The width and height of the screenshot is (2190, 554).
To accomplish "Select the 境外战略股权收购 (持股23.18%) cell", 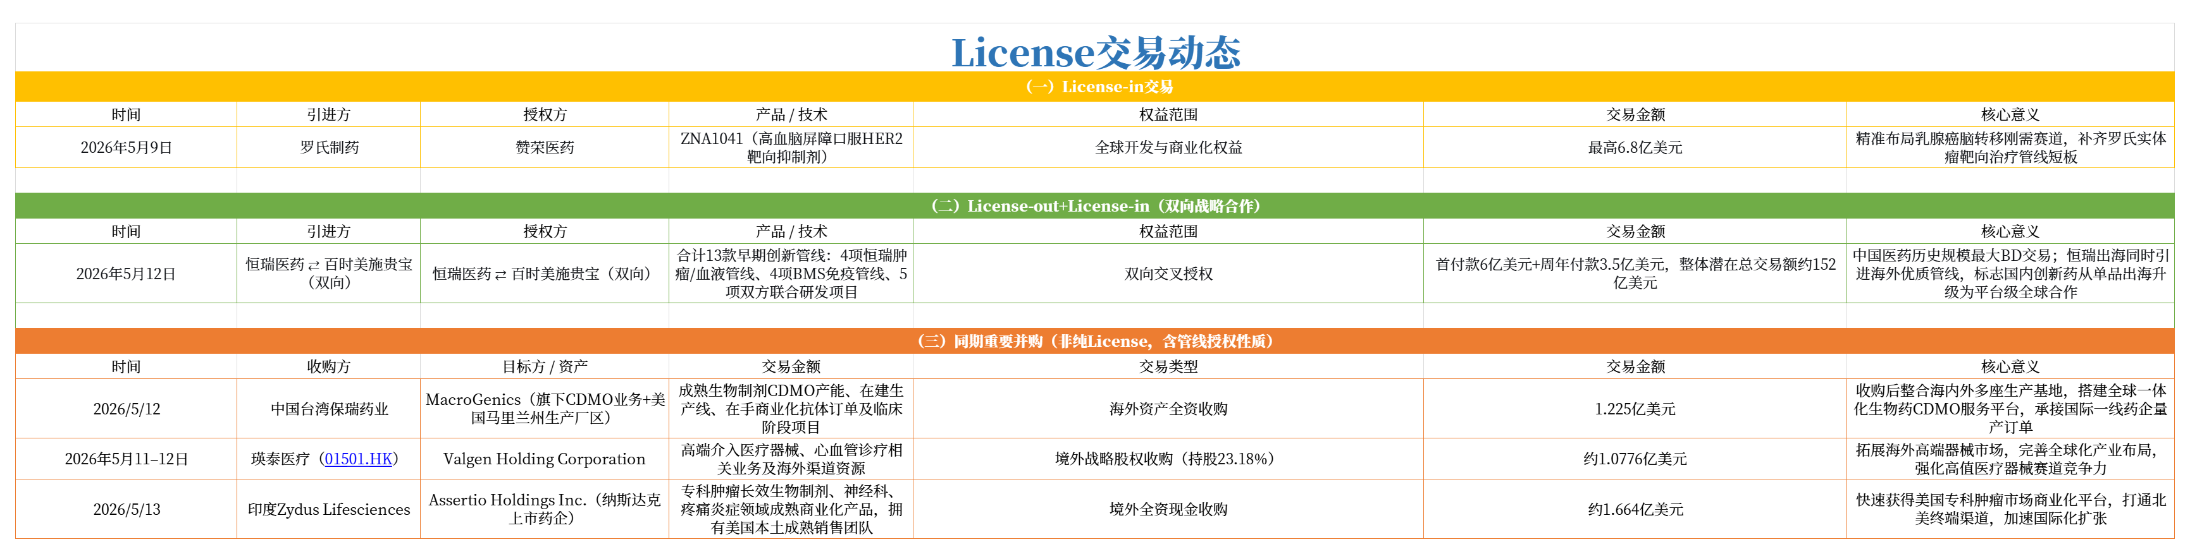I will click(1168, 459).
